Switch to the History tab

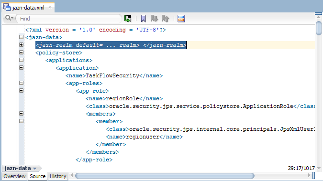[58, 177]
